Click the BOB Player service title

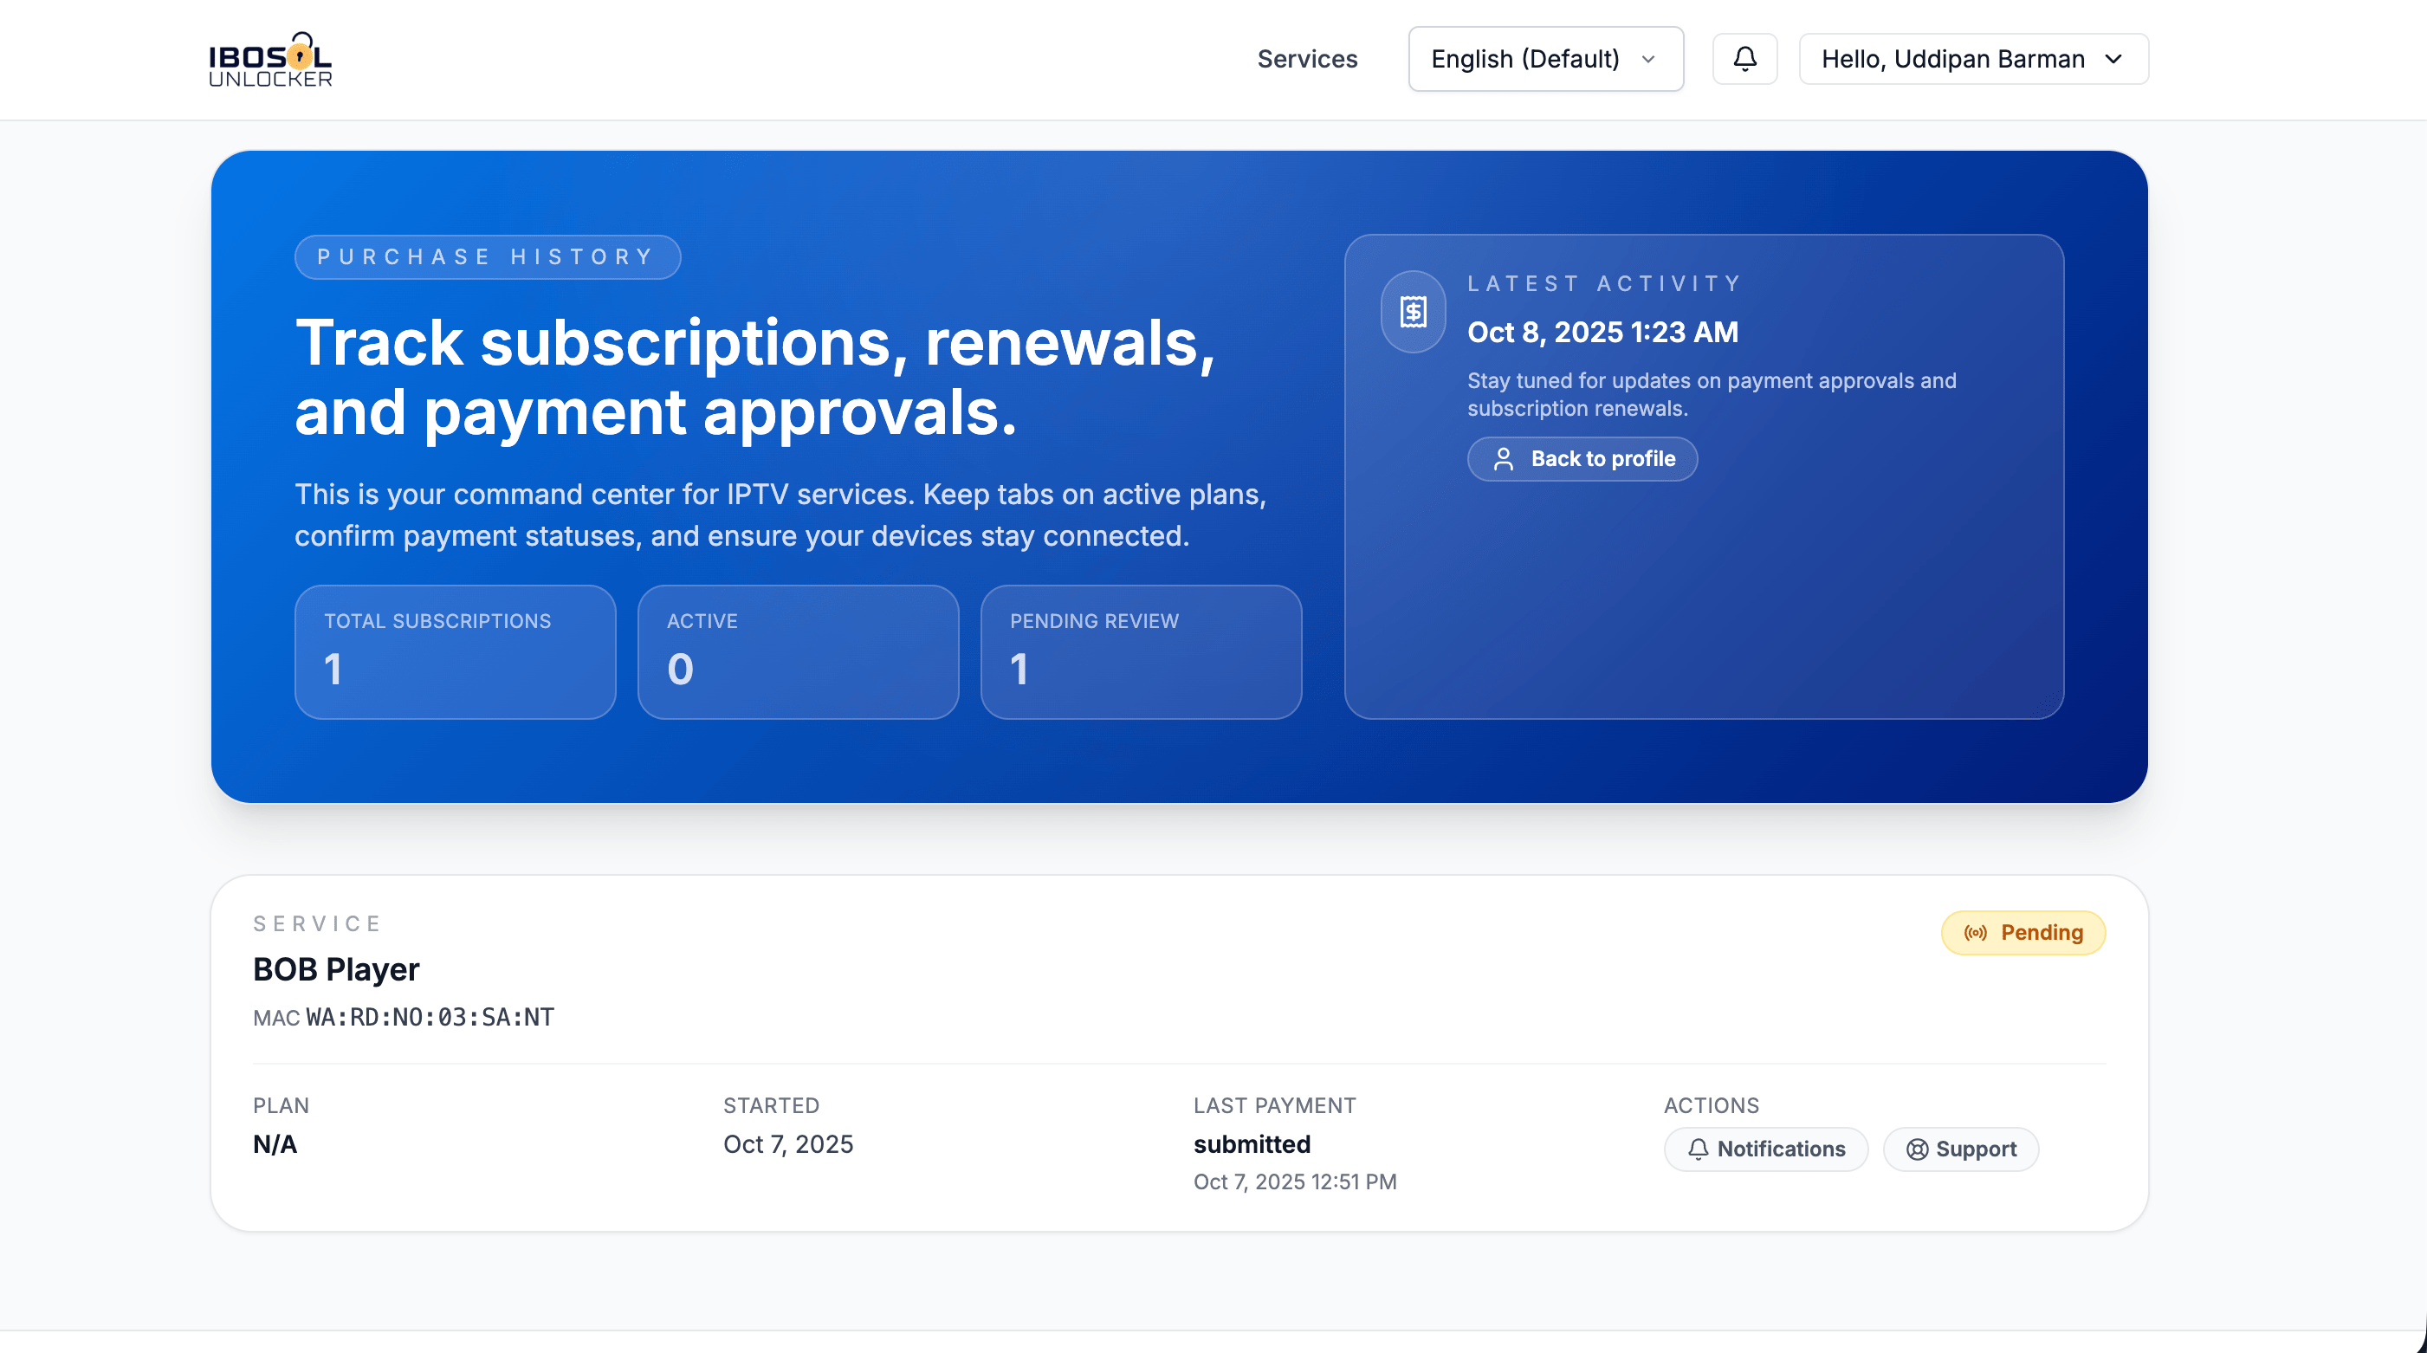pyautogui.click(x=335, y=969)
